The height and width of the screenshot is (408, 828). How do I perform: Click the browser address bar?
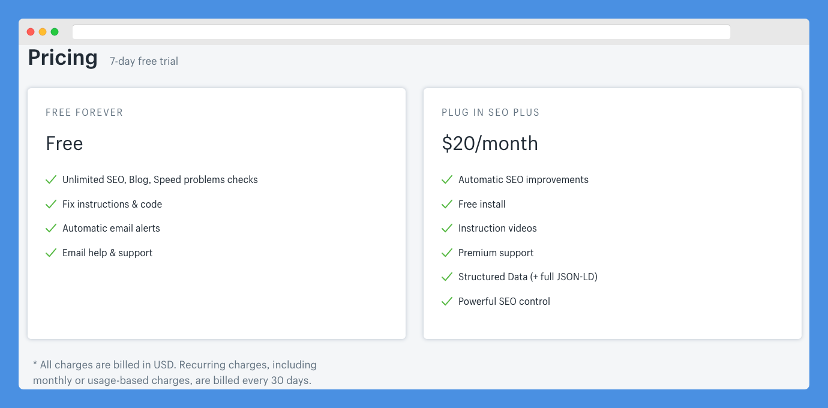coord(401,32)
